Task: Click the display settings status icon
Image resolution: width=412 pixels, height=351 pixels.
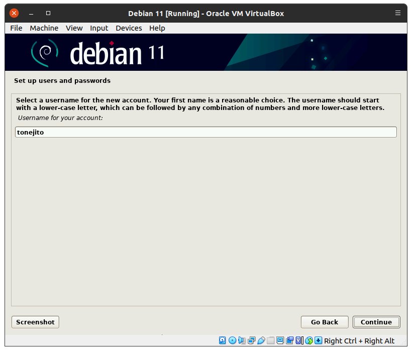Action: [x=280, y=340]
